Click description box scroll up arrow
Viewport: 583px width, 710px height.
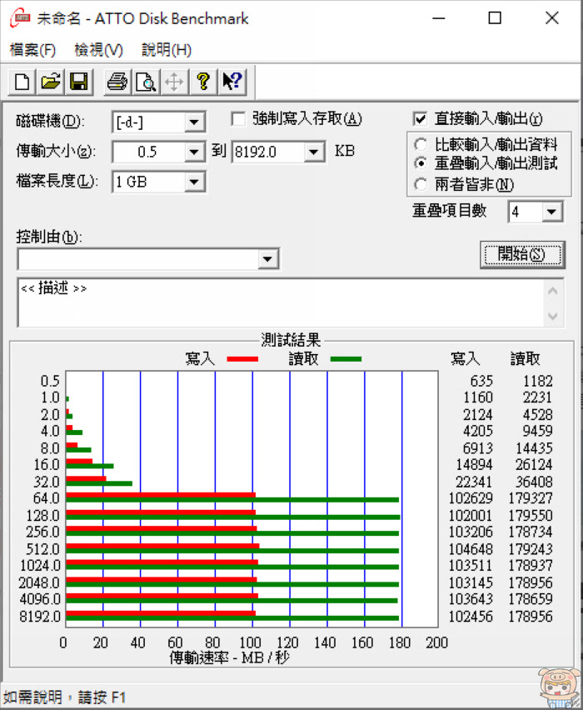tap(553, 291)
